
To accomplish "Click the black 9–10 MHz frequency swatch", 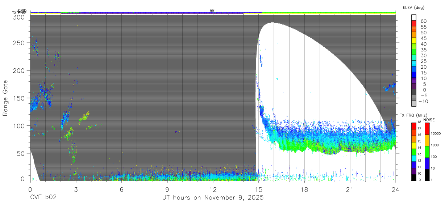I will tap(413, 177).
